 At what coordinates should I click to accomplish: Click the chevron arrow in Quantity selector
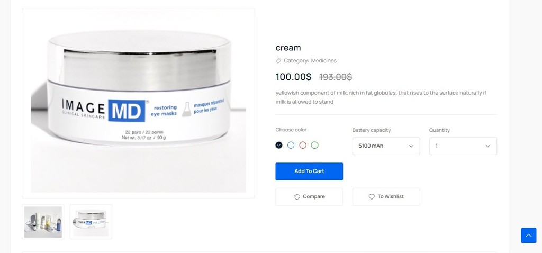(487, 146)
